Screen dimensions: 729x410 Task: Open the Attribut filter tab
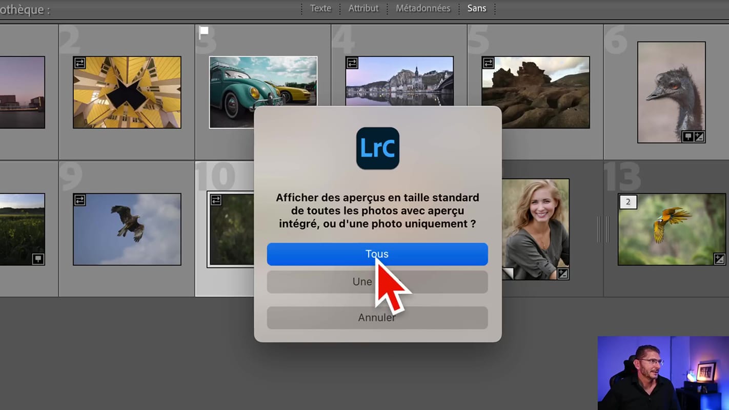click(363, 8)
